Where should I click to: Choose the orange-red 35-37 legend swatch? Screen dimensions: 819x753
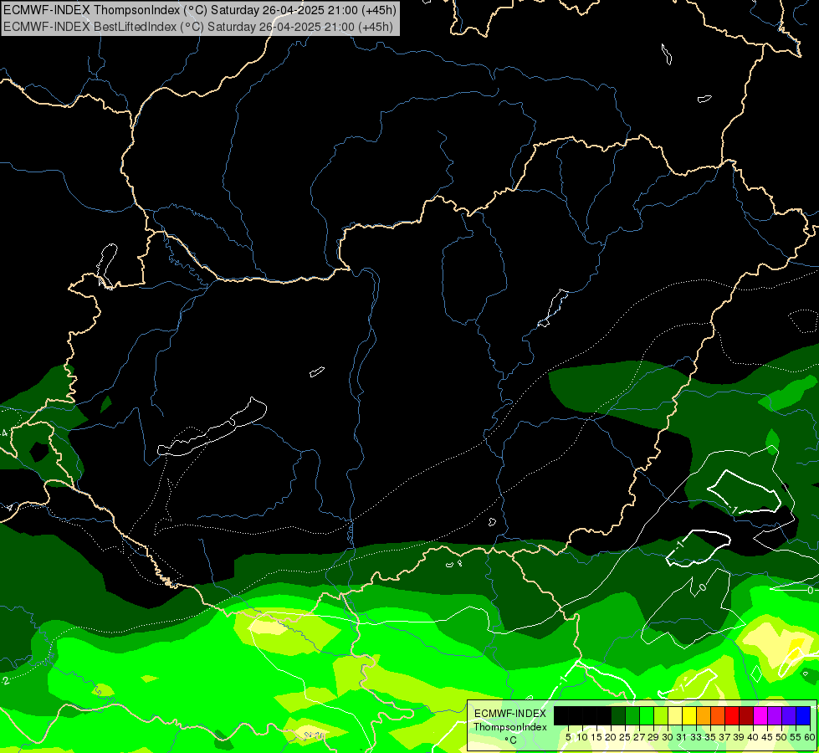click(x=718, y=716)
